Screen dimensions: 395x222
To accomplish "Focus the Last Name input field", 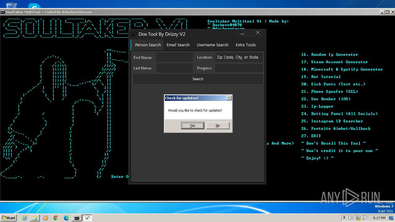I will tap(174, 68).
